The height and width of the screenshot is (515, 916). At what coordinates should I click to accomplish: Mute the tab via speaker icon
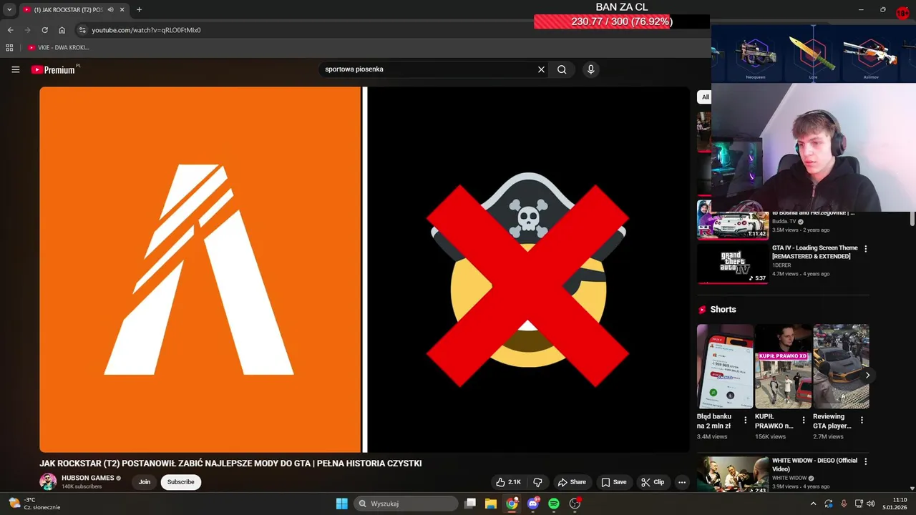[x=110, y=10]
